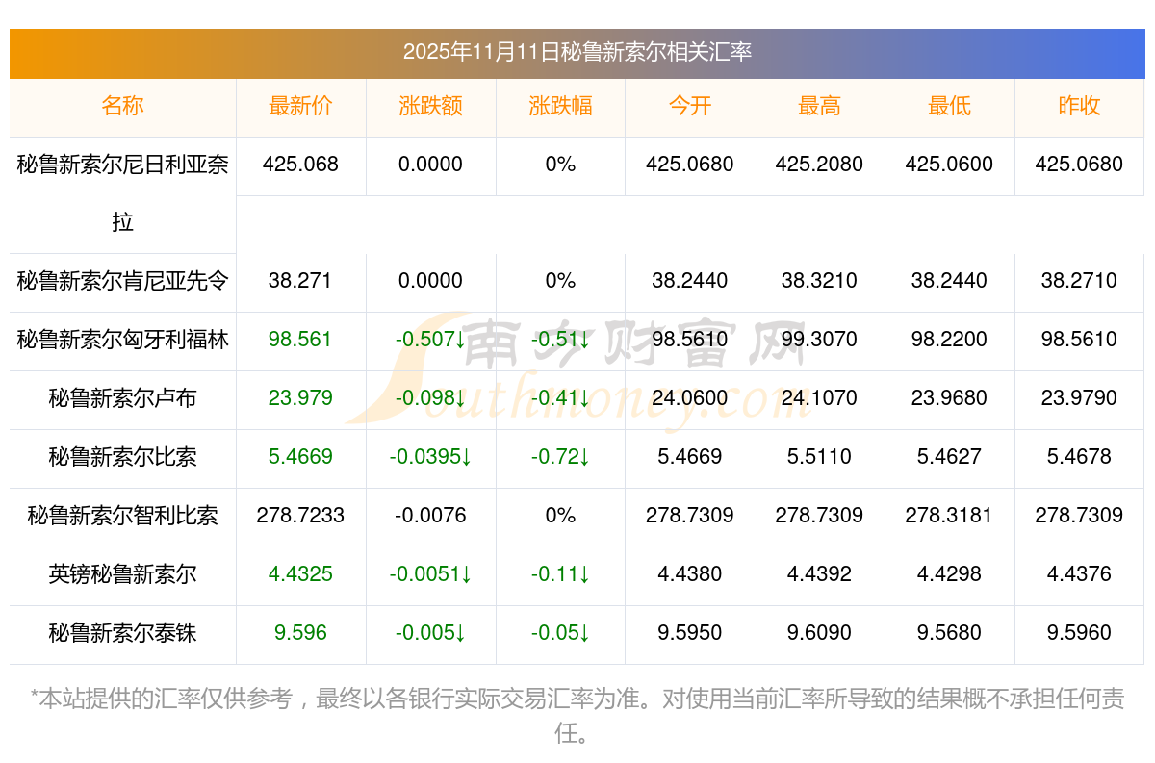This screenshot has width=1155, height=763.
Task: Click the highest value 99.3070
Action: [819, 340]
